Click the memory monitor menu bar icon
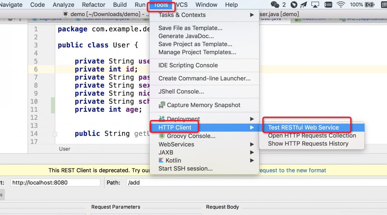Screen dimensions: 387x215 pyautogui.click(x=328, y=5)
